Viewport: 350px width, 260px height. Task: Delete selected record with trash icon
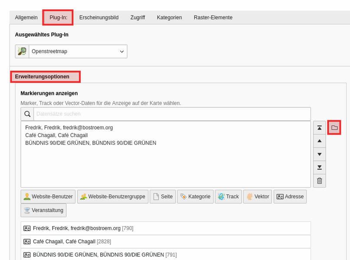pyautogui.click(x=319, y=181)
